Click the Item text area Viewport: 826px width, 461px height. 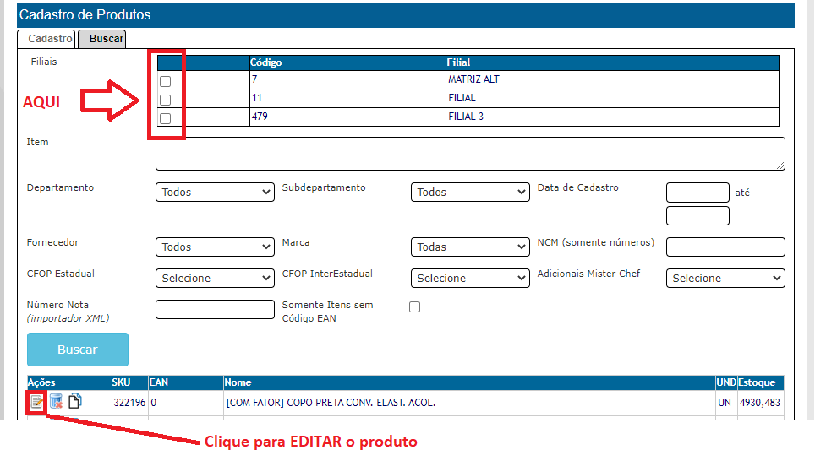(470, 154)
